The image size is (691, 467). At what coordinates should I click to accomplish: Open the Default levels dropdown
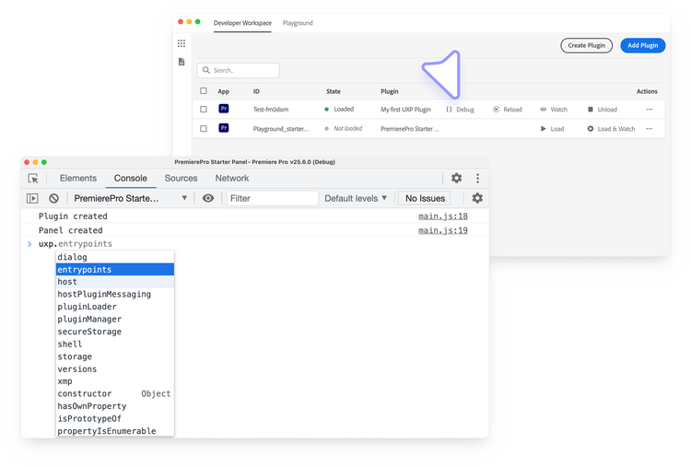[356, 198]
